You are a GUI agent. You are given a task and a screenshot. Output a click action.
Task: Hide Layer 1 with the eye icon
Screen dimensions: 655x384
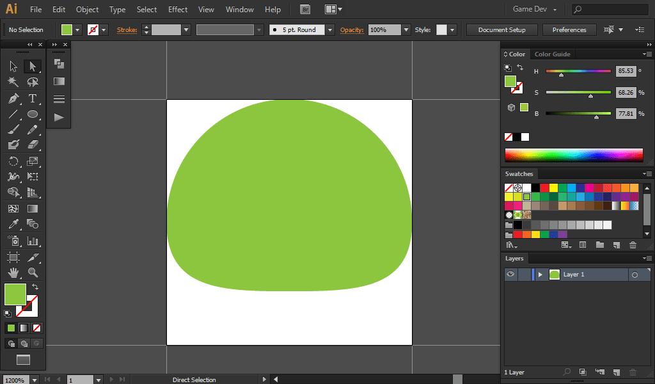click(510, 275)
